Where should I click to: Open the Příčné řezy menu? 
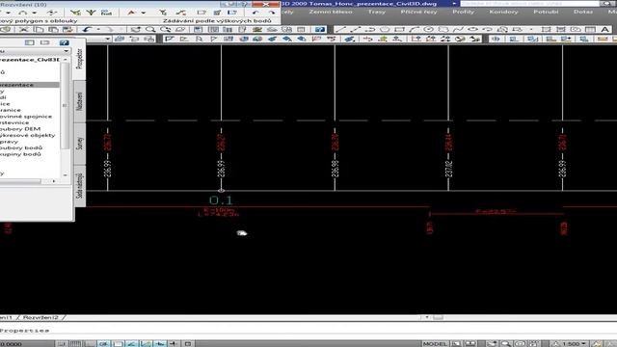418,12
